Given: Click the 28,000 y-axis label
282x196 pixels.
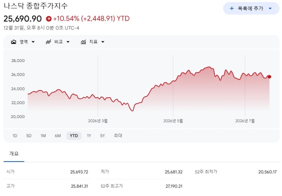Looking at the screenshot, I should click(18, 61).
